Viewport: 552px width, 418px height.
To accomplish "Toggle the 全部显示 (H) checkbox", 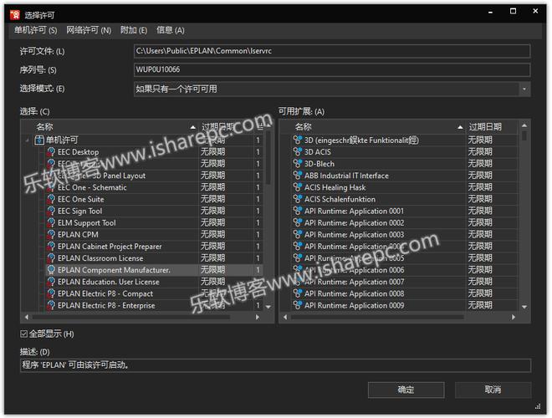I will click(x=23, y=334).
